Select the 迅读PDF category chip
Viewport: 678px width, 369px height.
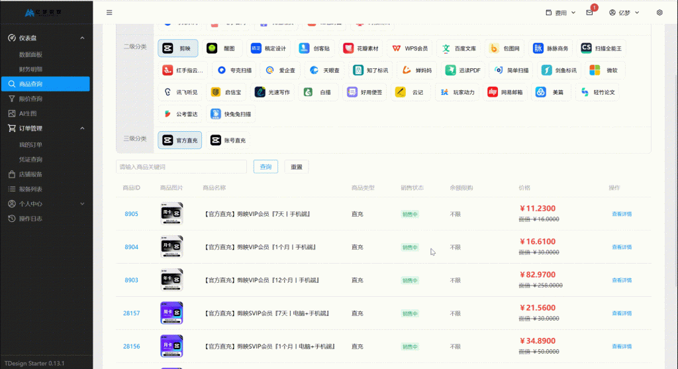tap(463, 70)
